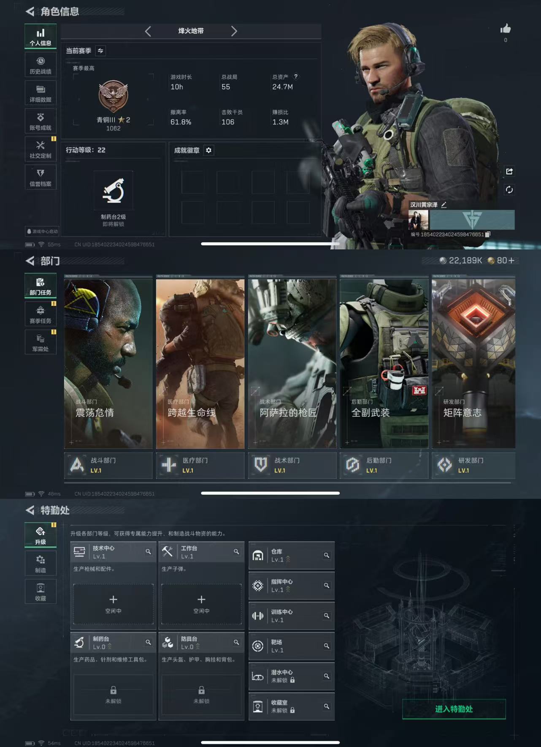Click magnifier on 仓库 facility

(326, 555)
